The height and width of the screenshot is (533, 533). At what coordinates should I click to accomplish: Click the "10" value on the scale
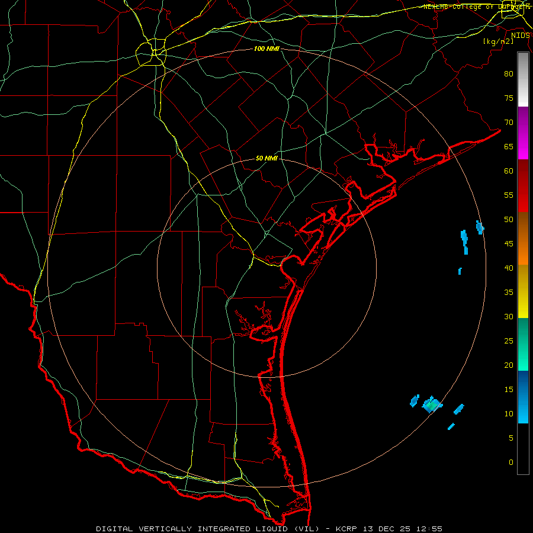509,414
